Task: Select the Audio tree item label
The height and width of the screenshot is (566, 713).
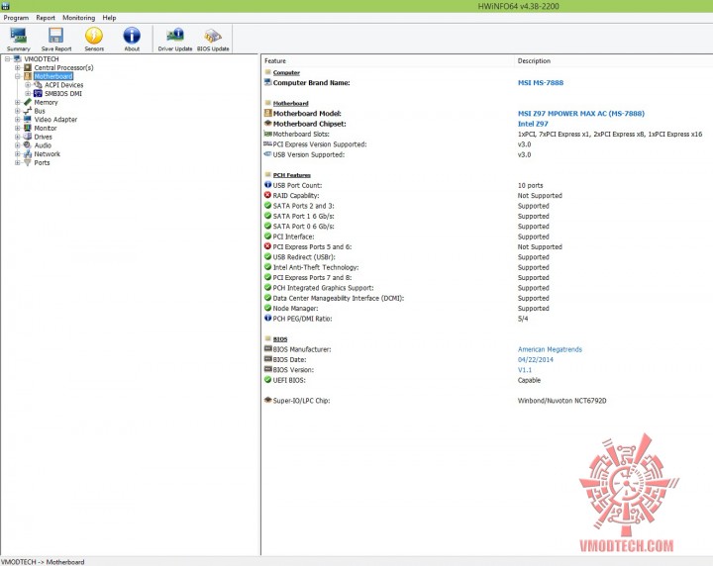Action: (x=43, y=145)
